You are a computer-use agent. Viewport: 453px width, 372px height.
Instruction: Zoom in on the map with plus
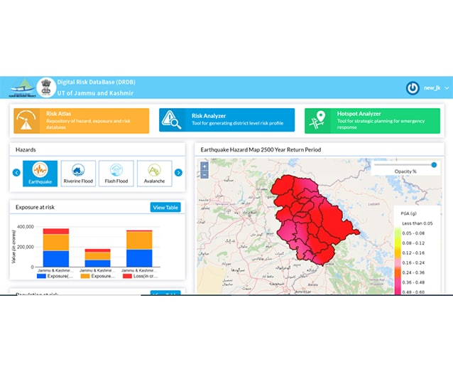tap(204, 166)
